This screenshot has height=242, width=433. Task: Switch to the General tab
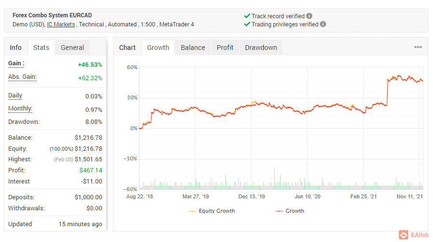click(x=72, y=48)
